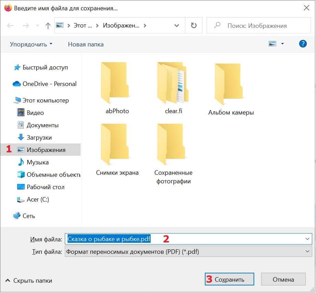316x293 pixels.
Task: Open the help question mark icon
Action: coord(303,44)
